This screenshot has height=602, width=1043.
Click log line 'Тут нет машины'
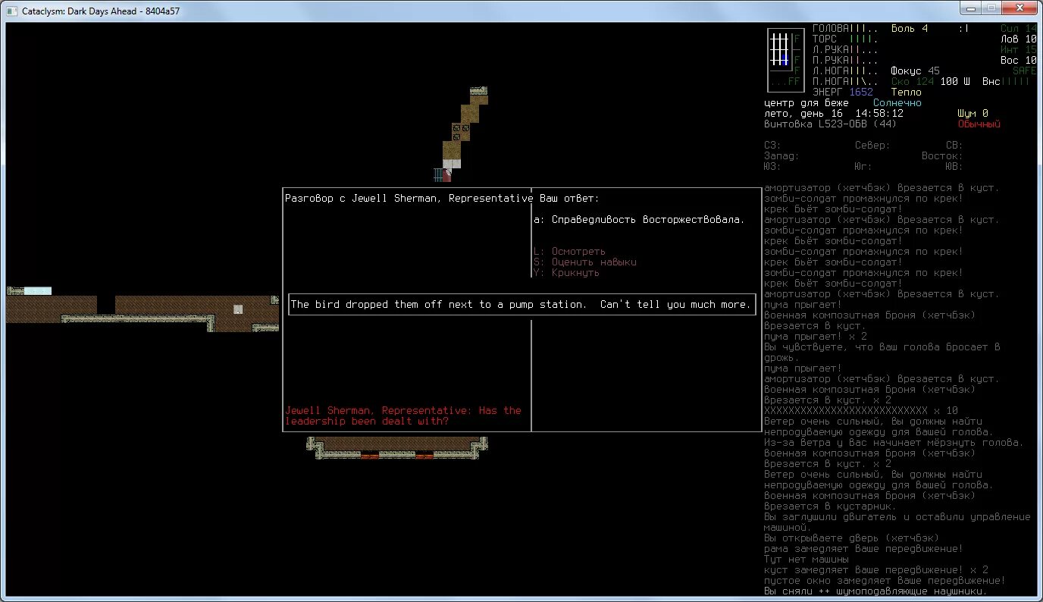tap(807, 560)
